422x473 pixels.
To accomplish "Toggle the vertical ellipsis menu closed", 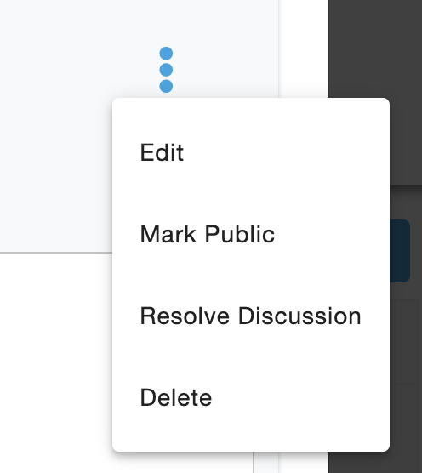I will pos(166,70).
